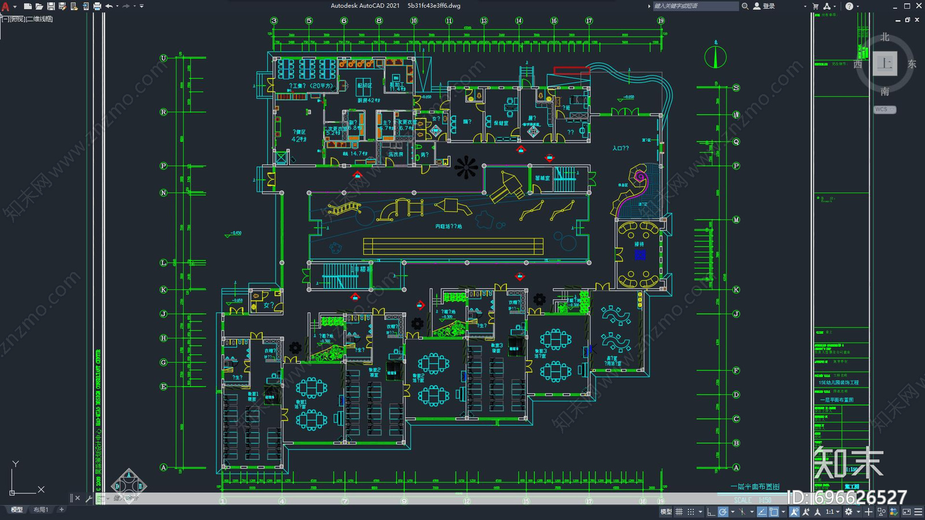925x520 pixels.
Task: Click the 模型 space button in status bar
Action: (666, 511)
